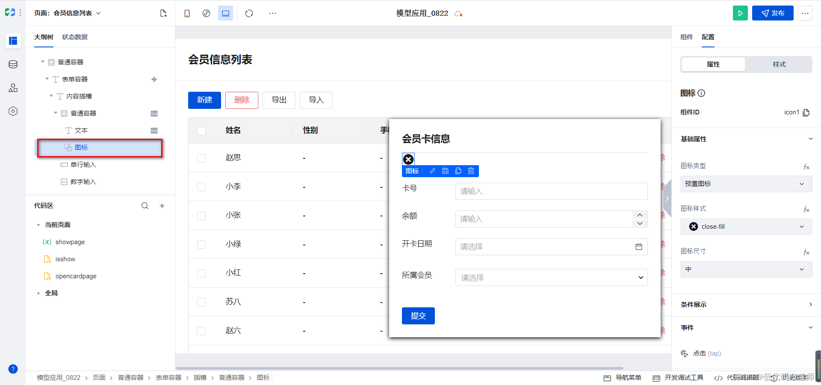Click the 新建 button
Image resolution: width=821 pixels, height=385 pixels.
click(x=204, y=100)
